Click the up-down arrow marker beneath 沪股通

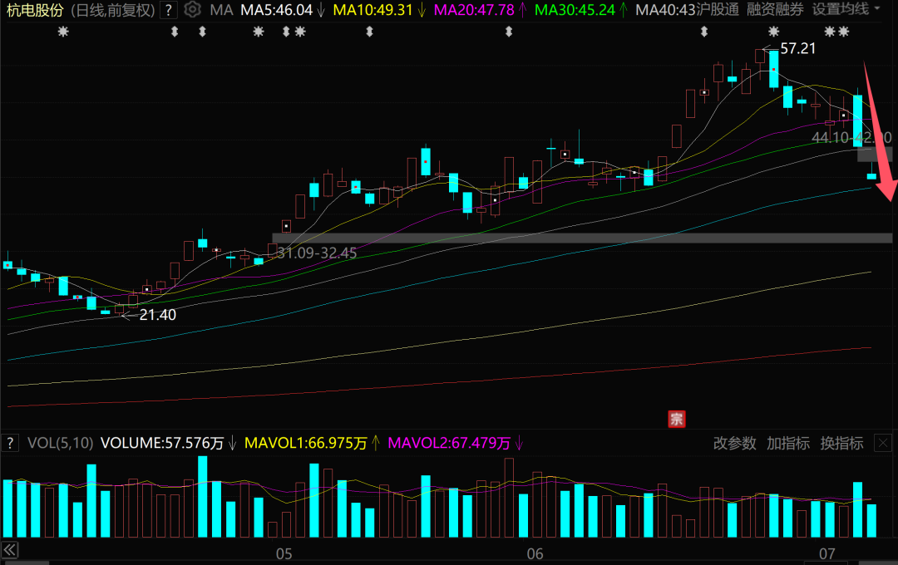click(704, 32)
